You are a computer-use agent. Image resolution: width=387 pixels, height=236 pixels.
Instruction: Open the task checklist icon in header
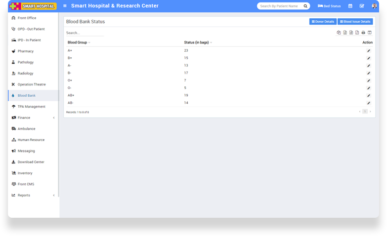tap(362, 6)
